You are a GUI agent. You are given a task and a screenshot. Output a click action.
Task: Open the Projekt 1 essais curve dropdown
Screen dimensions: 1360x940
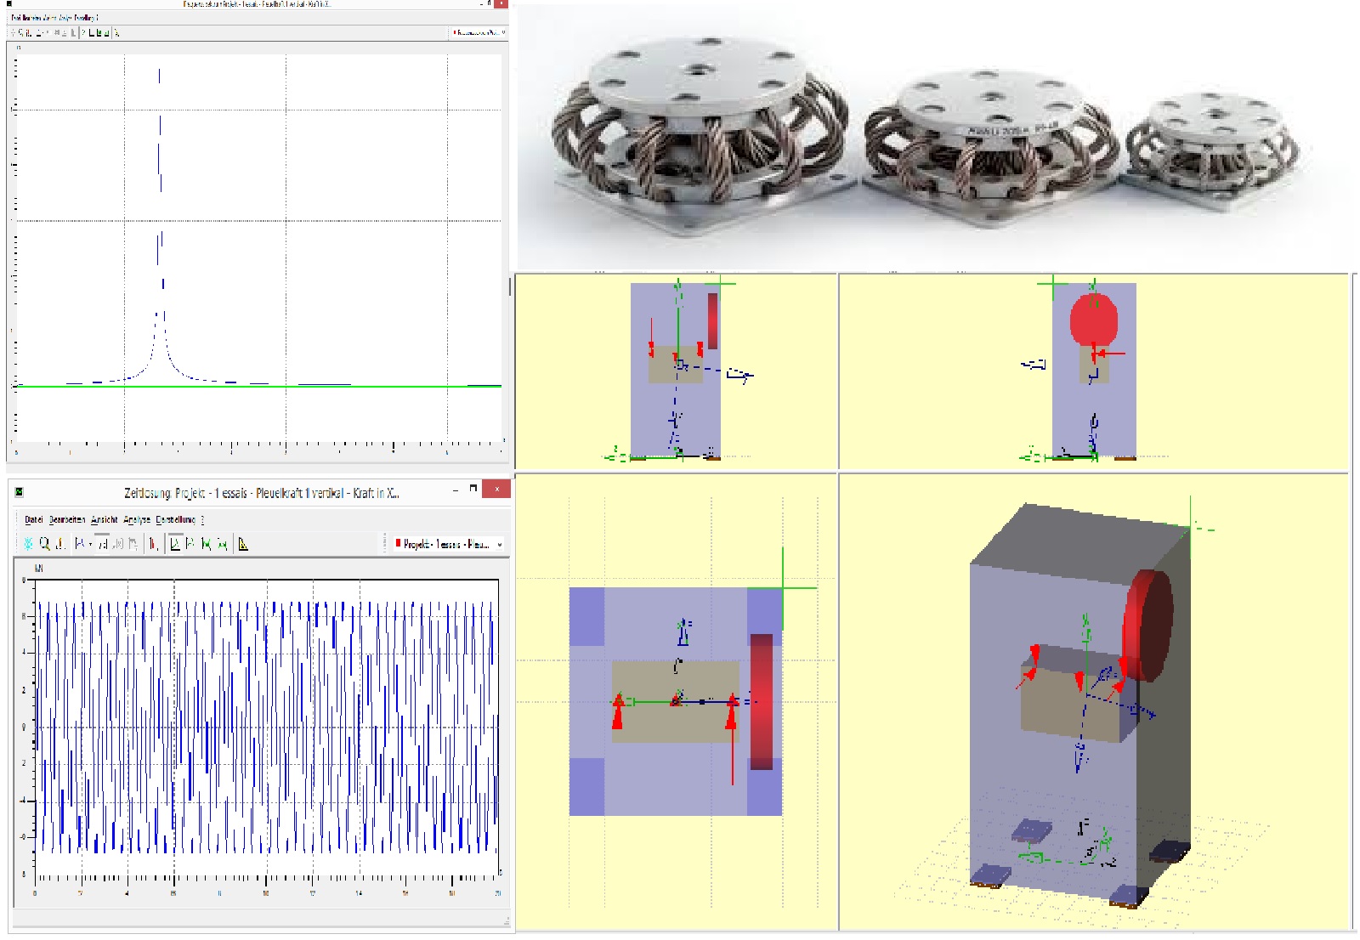pos(499,544)
